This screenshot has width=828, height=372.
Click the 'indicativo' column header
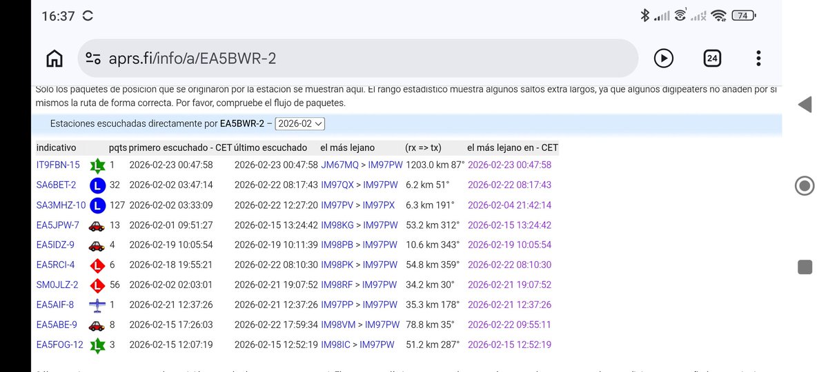point(56,147)
